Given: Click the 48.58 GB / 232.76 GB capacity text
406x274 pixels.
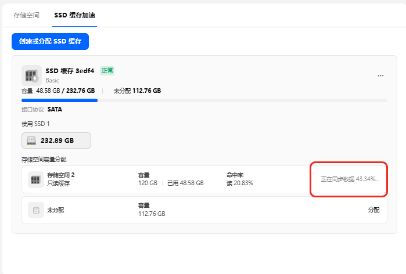Looking at the screenshot, I should [x=66, y=91].
